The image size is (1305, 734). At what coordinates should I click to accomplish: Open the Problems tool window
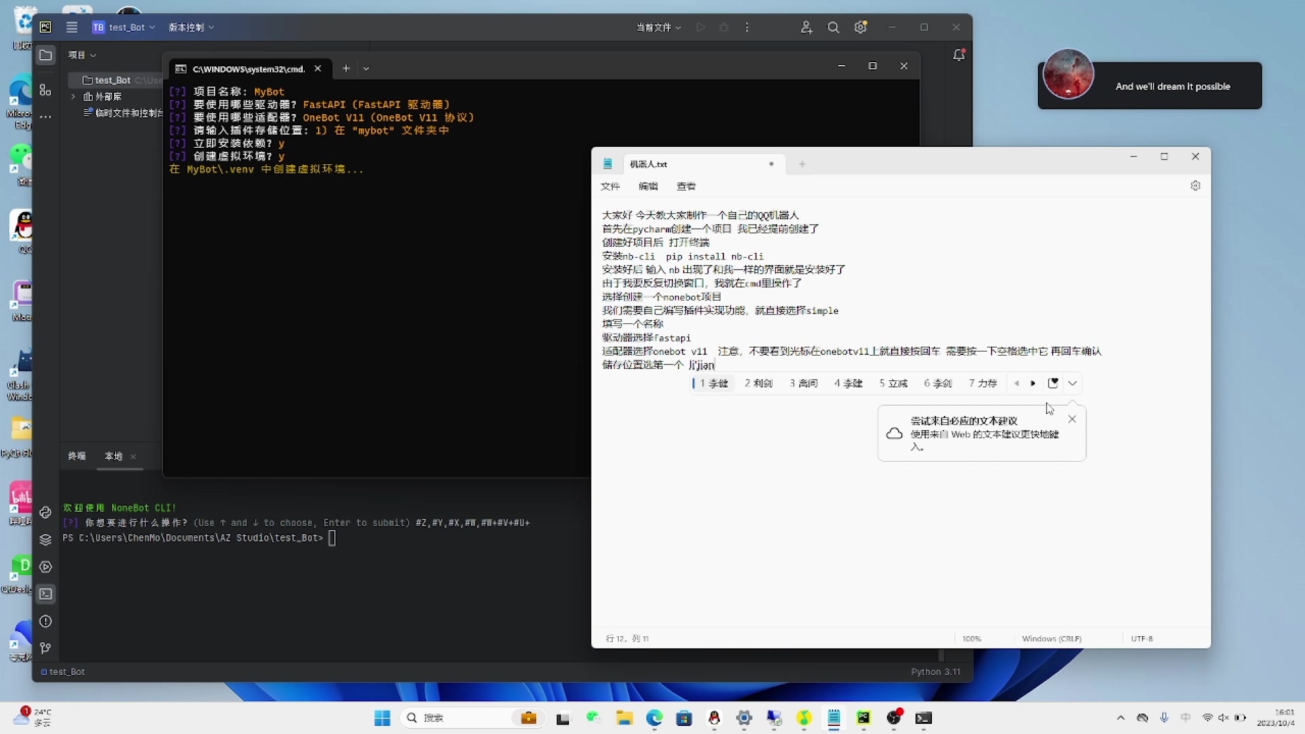(45, 621)
